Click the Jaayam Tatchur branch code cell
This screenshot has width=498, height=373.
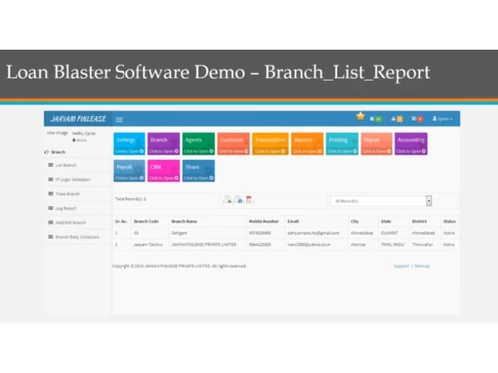[148, 245]
